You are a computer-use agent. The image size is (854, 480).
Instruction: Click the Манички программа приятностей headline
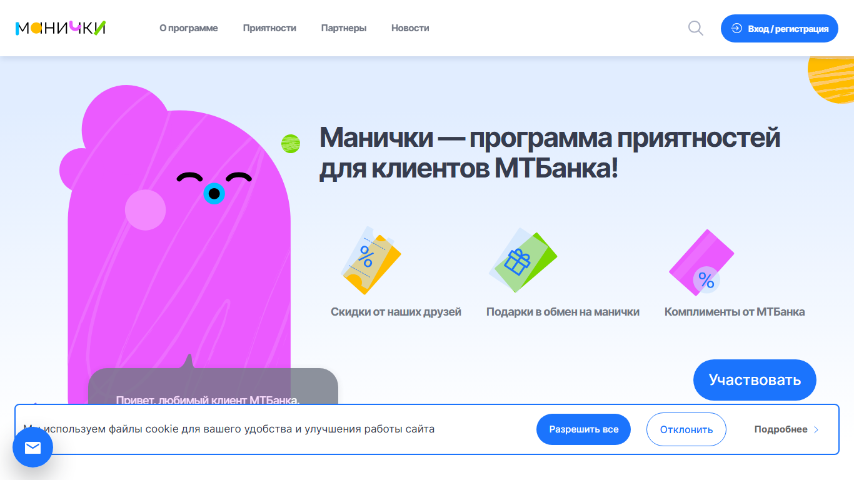click(x=550, y=153)
